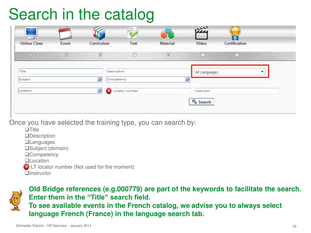Open the Location field lookup icon
Screen dimensions: 311x233
pyautogui.click(x=99, y=91)
